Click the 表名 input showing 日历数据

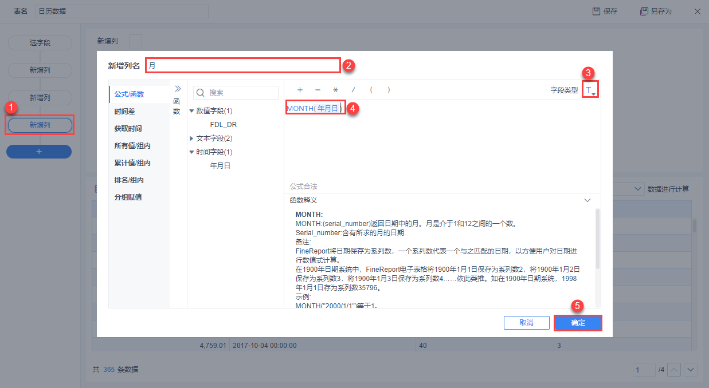click(122, 11)
